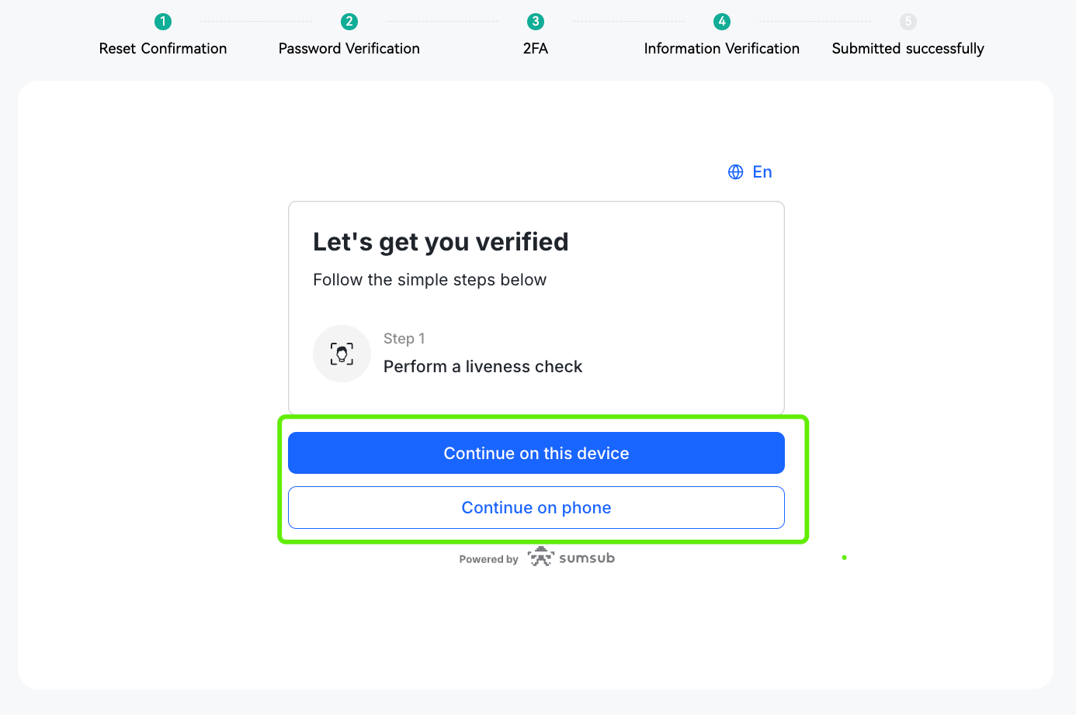The height and width of the screenshot is (715, 1076).
Task: Click the Password Verification step label
Action: [x=349, y=49]
